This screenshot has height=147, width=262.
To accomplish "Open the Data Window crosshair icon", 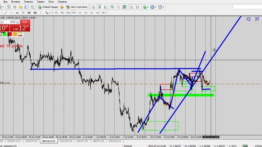I will pyautogui.click(x=15, y=7).
